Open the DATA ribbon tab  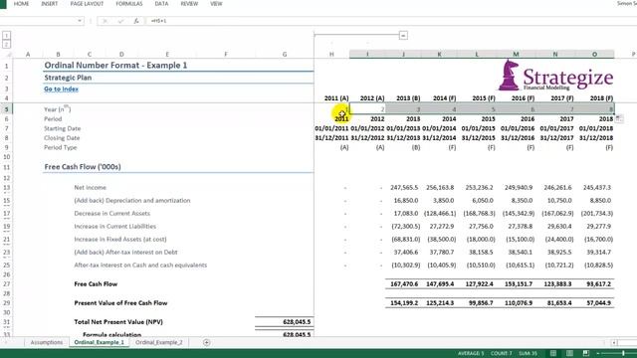coord(161,4)
